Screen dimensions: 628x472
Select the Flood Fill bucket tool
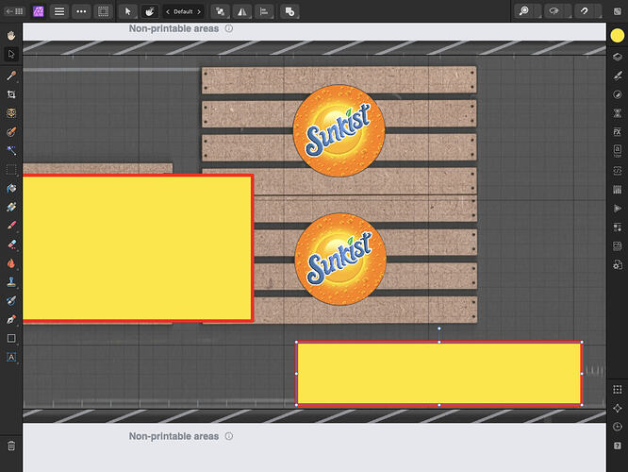point(11,188)
